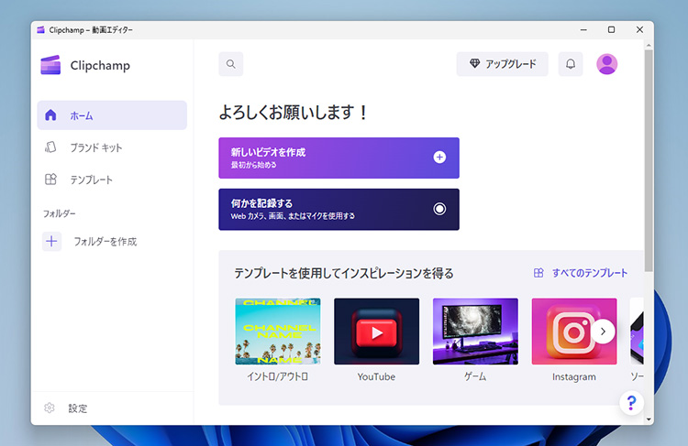Choose the YouTube template thumbnail
Viewport: 688px width, 446px height.
[x=376, y=332]
